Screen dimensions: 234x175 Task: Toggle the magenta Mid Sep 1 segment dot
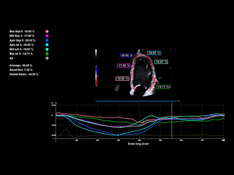tap(47, 36)
